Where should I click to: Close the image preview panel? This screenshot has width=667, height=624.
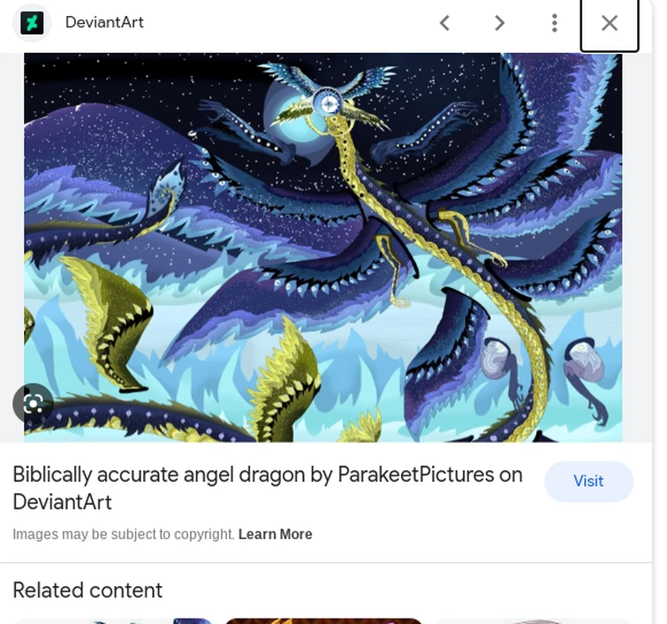[x=610, y=23]
